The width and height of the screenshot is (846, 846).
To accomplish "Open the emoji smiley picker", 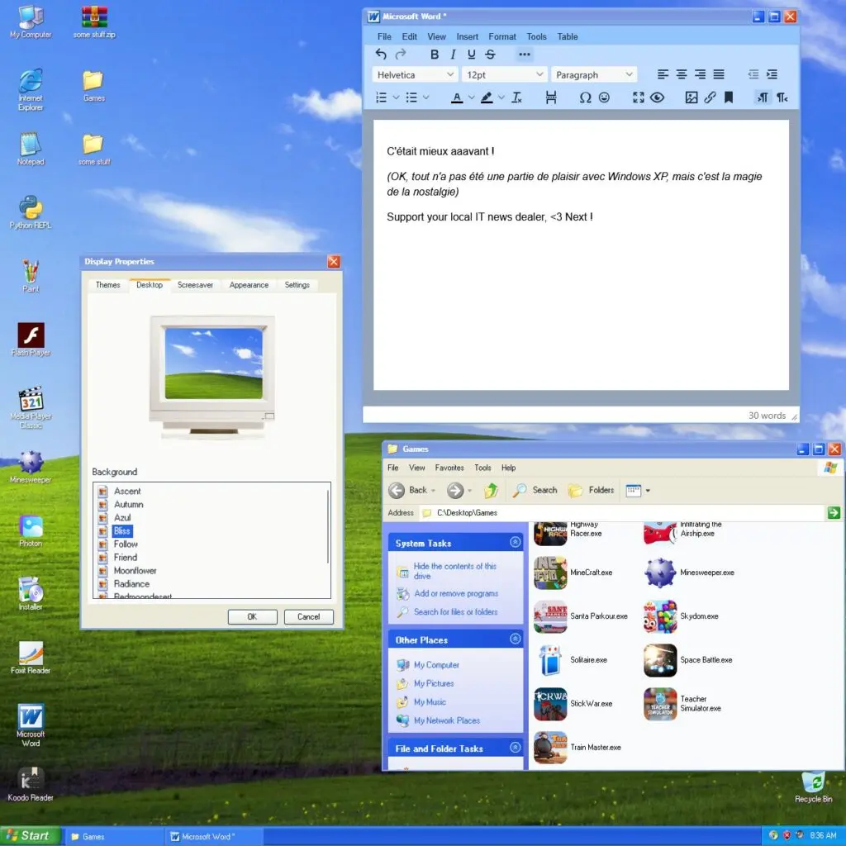I will click(604, 97).
